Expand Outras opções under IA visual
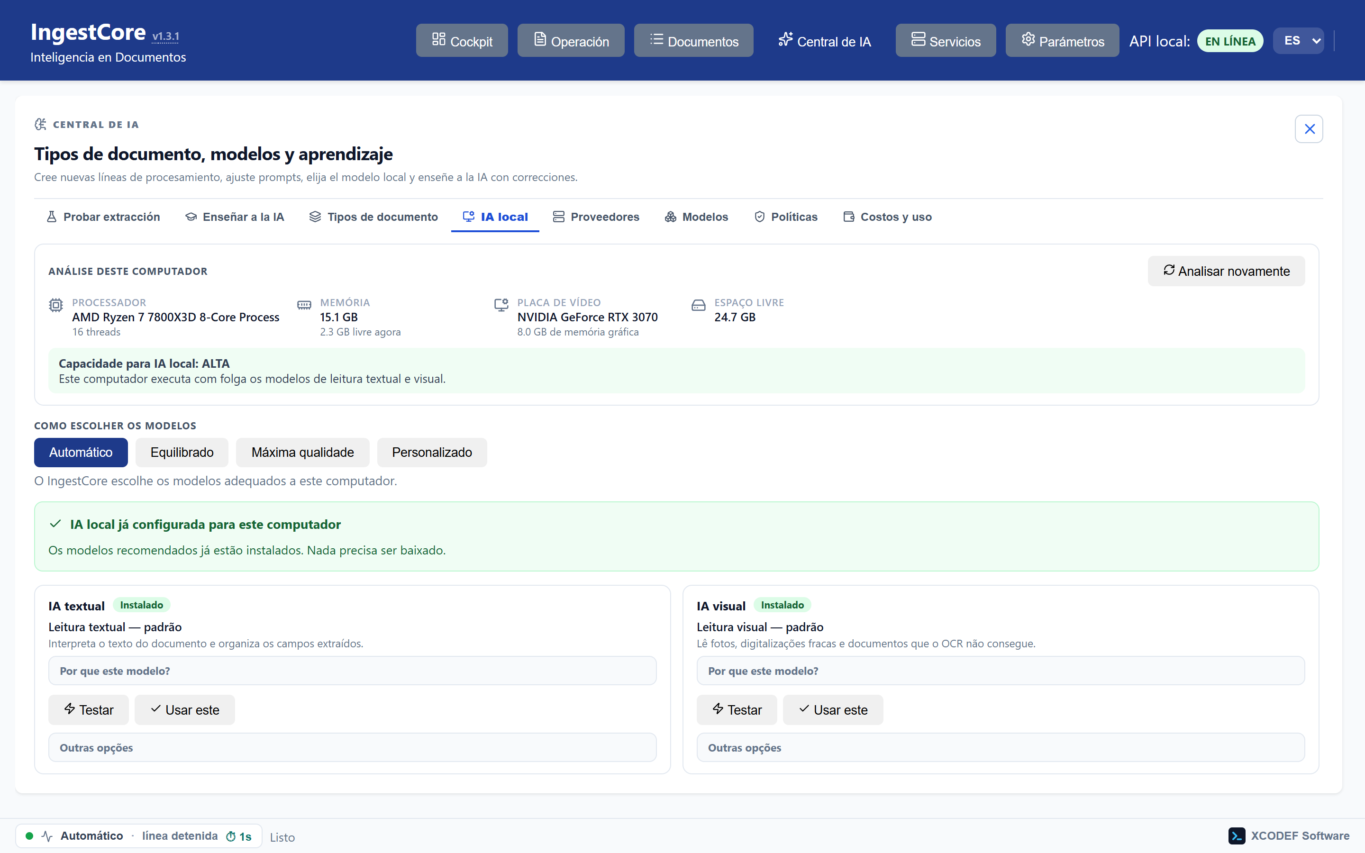 tap(1001, 747)
